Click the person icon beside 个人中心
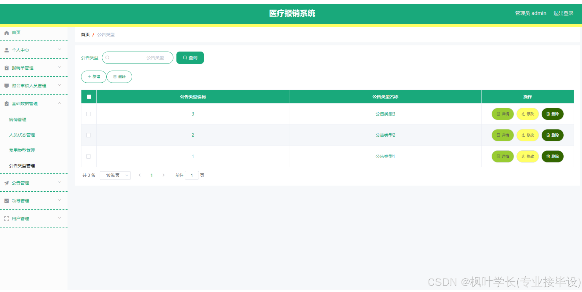The width and height of the screenshot is (582, 292). coord(7,50)
